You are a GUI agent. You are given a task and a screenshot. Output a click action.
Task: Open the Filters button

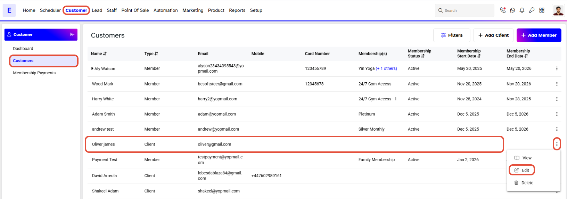coord(452,35)
